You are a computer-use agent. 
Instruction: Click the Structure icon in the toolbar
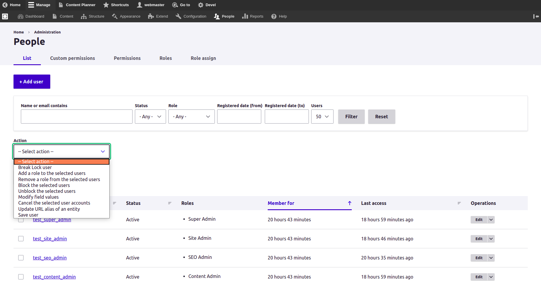pyautogui.click(x=83, y=16)
